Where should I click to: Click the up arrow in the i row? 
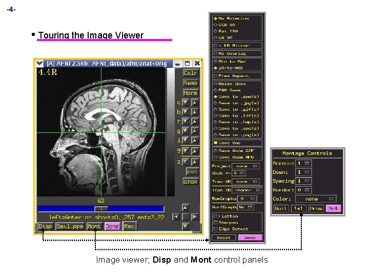point(195,140)
